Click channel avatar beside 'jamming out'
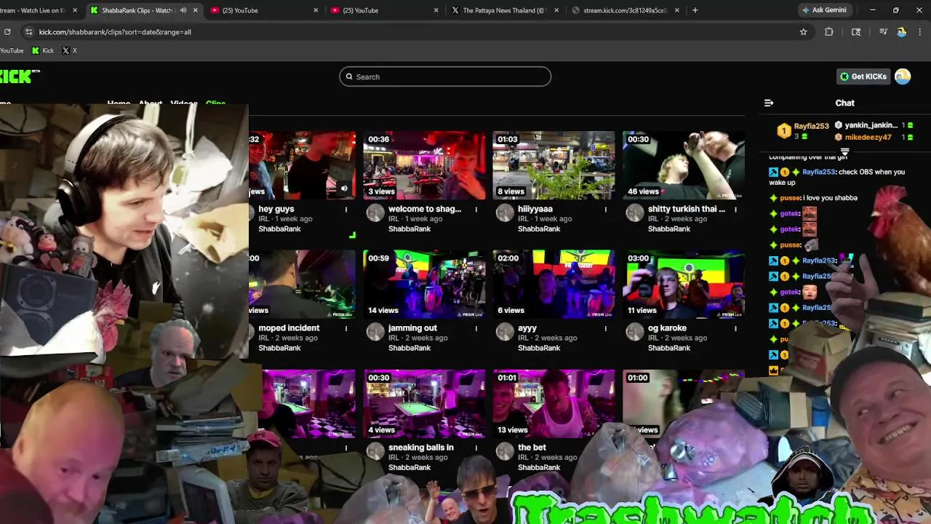The width and height of the screenshot is (931, 524). tap(375, 332)
